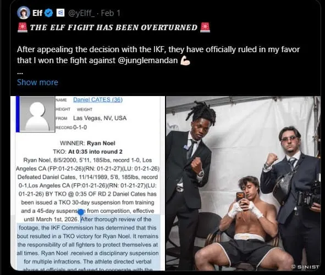This screenshot has width=325, height=275.
Task: Open the @junglemandan mention
Action: (147, 60)
